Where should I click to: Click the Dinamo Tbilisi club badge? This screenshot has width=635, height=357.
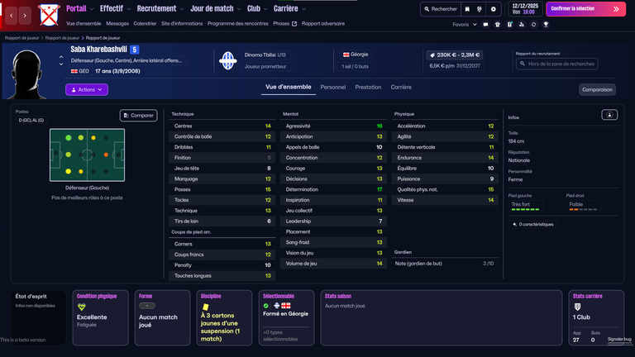click(228, 61)
